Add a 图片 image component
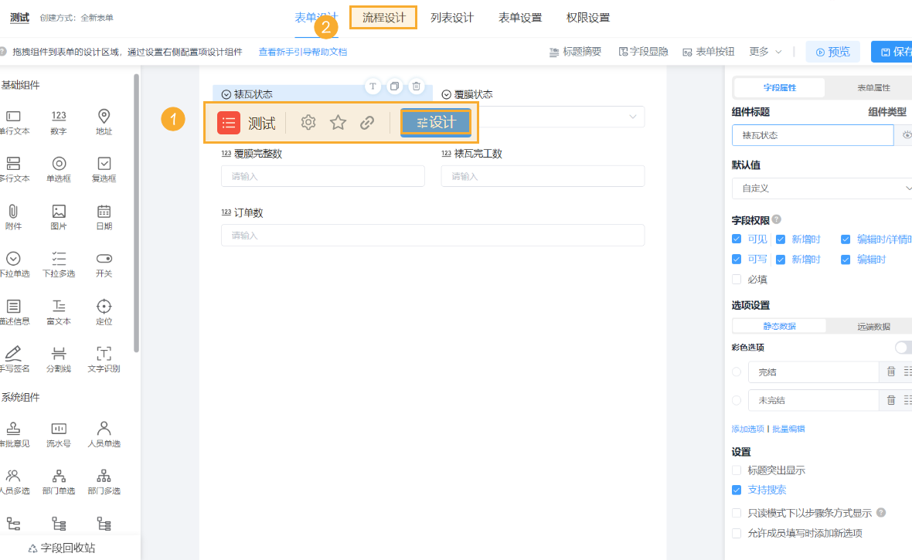This screenshot has width=912, height=560. 58,216
